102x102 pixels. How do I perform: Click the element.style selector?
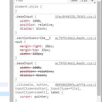click(x=27, y=7)
